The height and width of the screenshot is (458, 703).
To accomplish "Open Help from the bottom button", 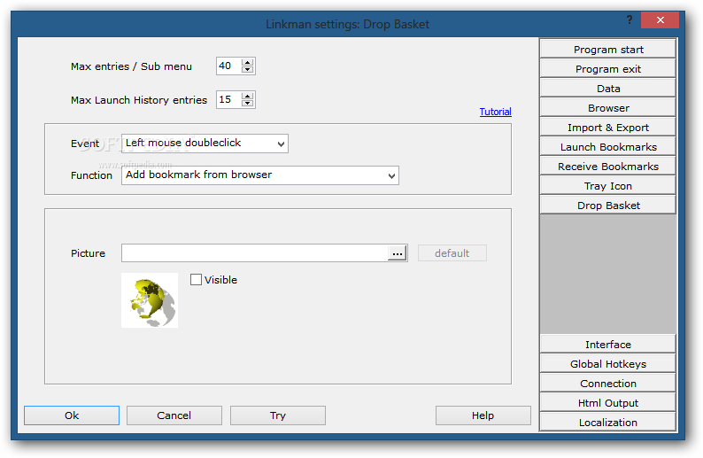I will pyautogui.click(x=483, y=415).
